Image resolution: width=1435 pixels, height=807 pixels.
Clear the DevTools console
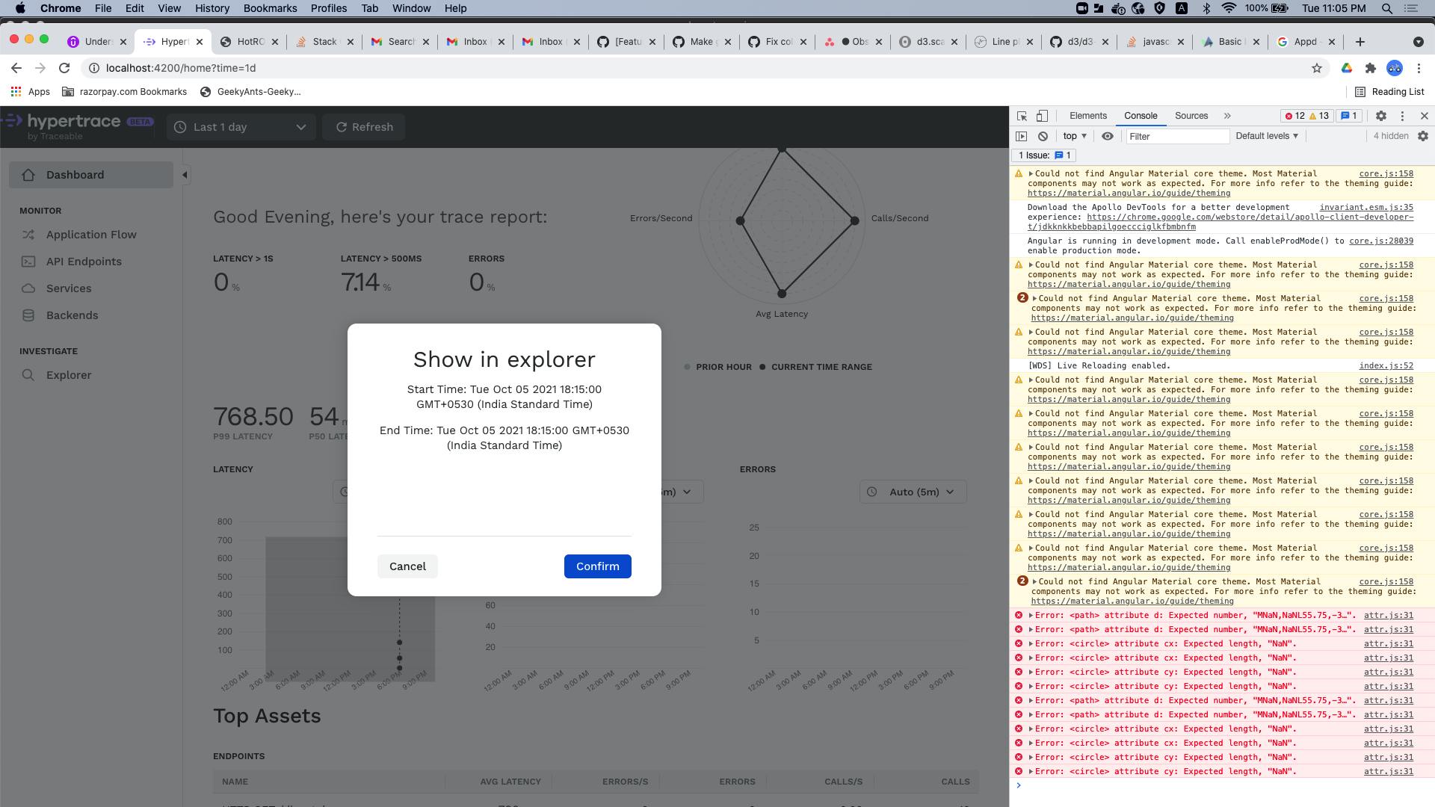(x=1043, y=136)
